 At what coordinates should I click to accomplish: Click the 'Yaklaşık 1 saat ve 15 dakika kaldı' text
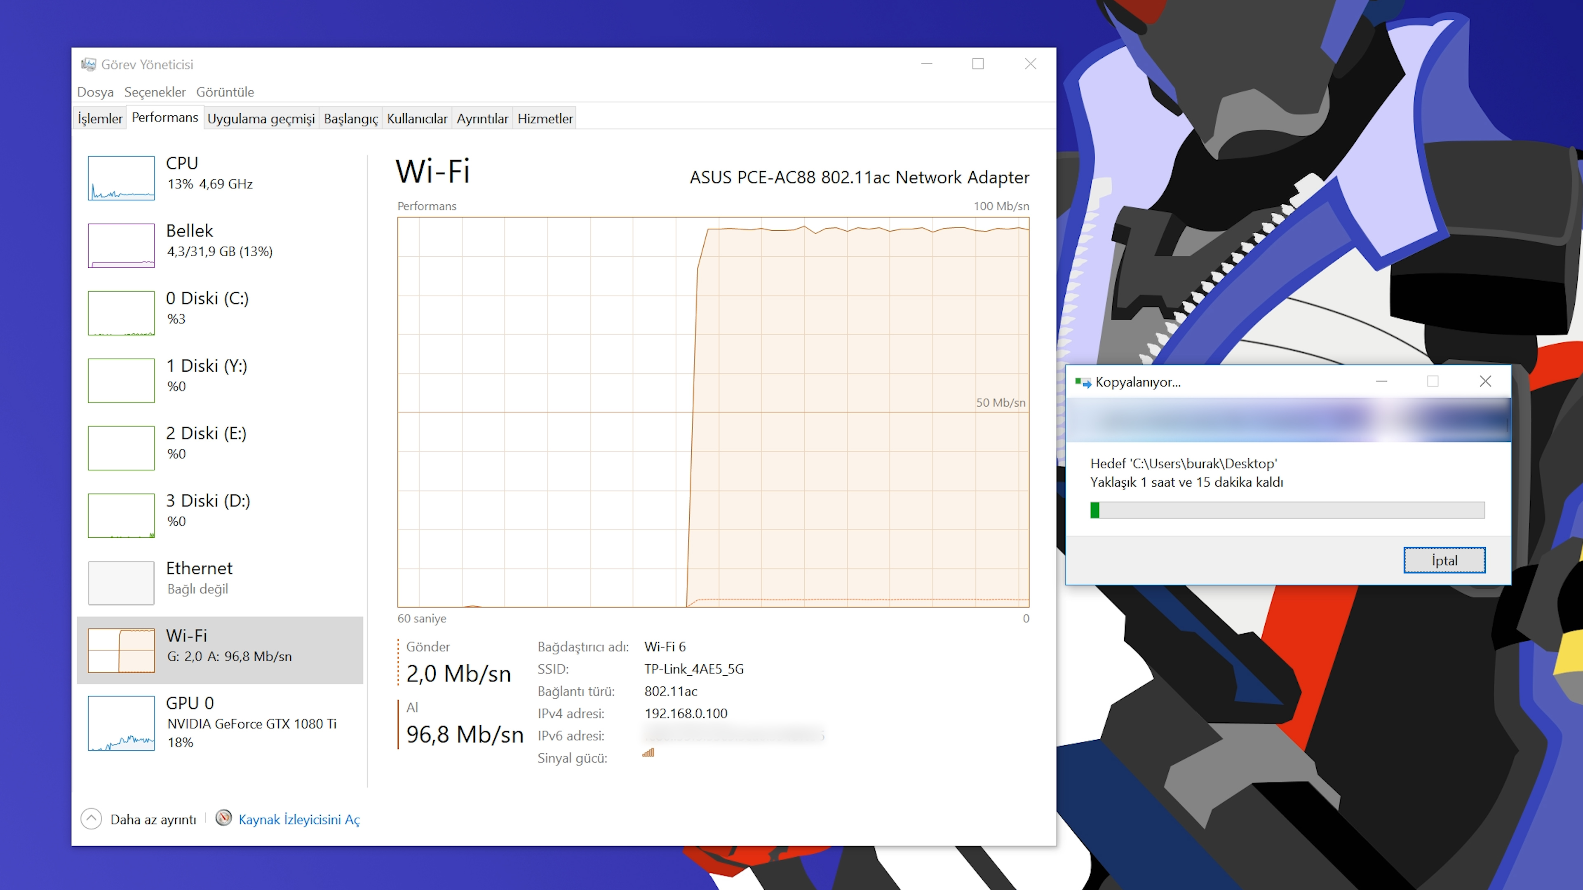1187,482
